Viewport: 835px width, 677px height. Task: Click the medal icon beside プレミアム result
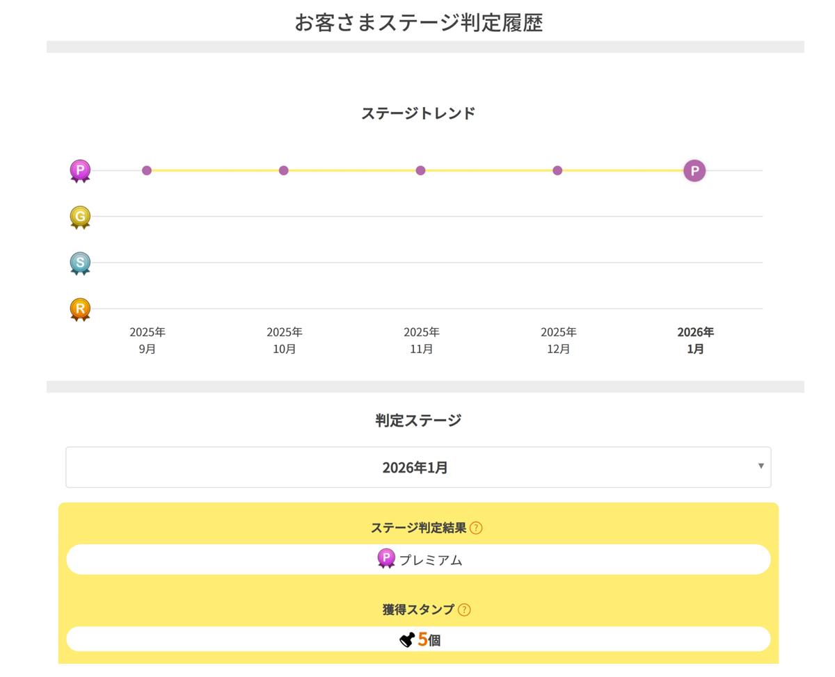pyautogui.click(x=386, y=559)
